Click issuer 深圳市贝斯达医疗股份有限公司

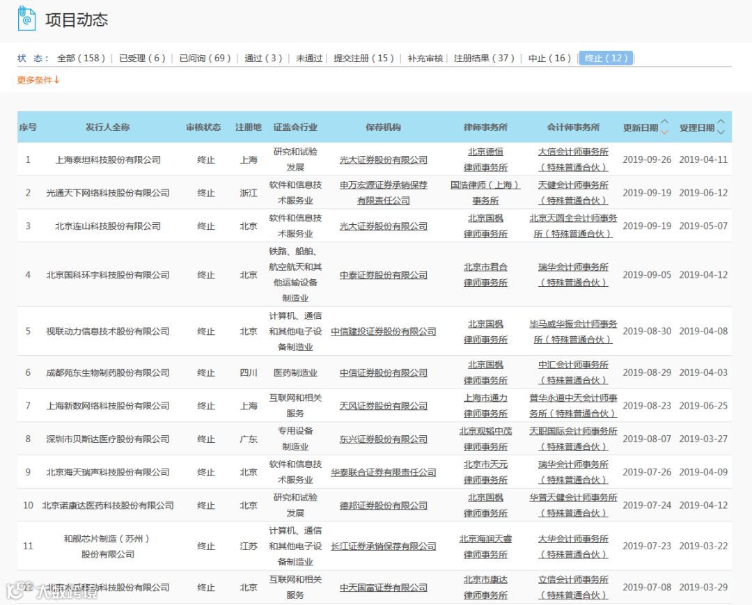point(108,439)
